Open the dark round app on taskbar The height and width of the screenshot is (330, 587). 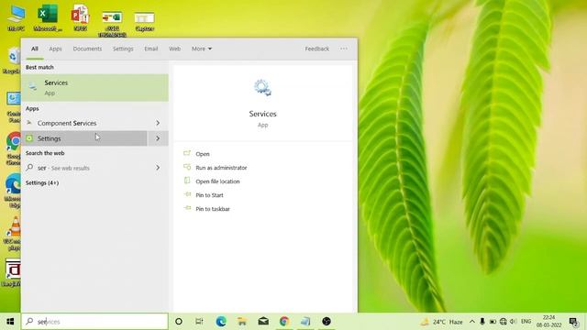point(327,322)
